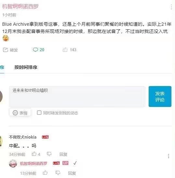Dislike the 不做败犬niokia comment
Screen dimensions: 175x178
(x=49, y=154)
